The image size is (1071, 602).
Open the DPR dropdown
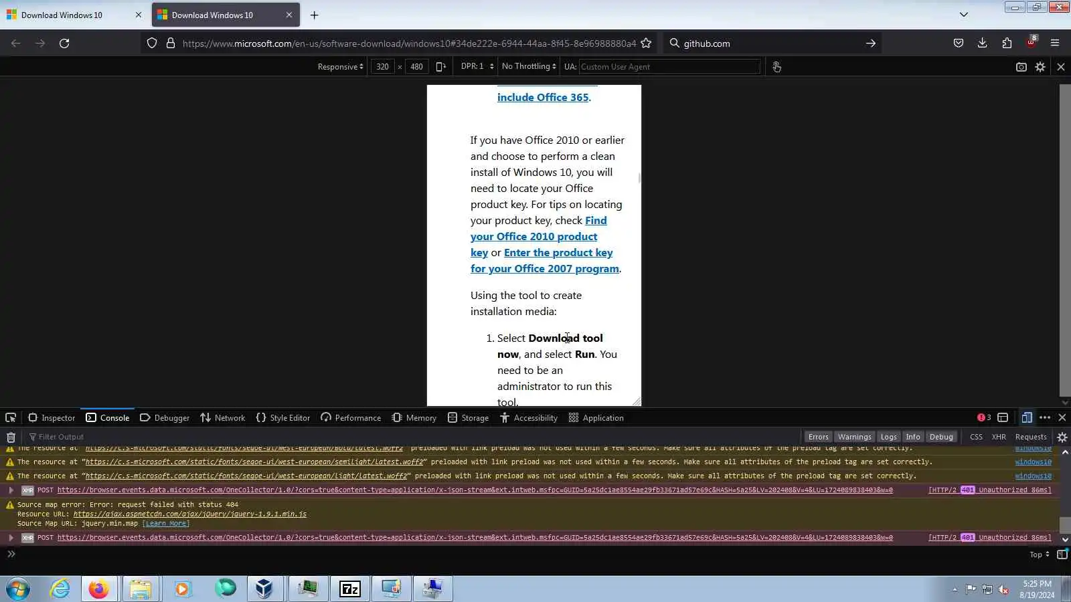tap(477, 66)
